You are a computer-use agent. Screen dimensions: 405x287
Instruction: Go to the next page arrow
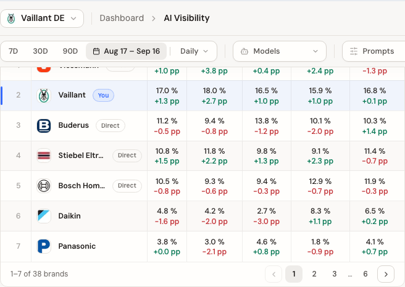pyautogui.click(x=386, y=274)
